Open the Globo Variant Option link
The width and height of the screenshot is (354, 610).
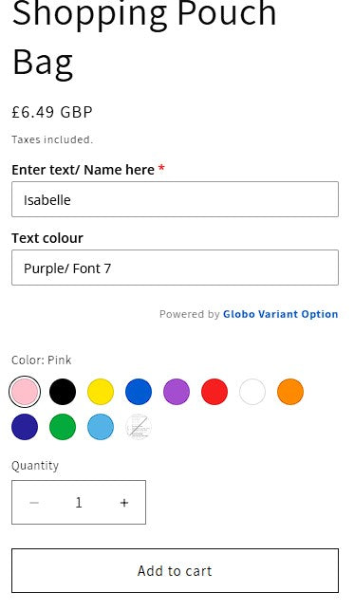click(281, 314)
